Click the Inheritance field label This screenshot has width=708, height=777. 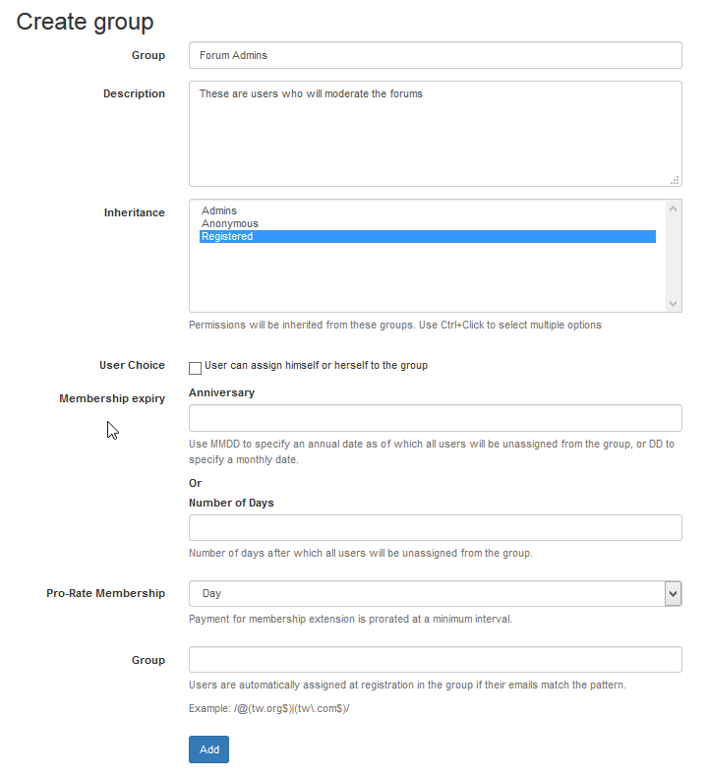[x=135, y=212]
